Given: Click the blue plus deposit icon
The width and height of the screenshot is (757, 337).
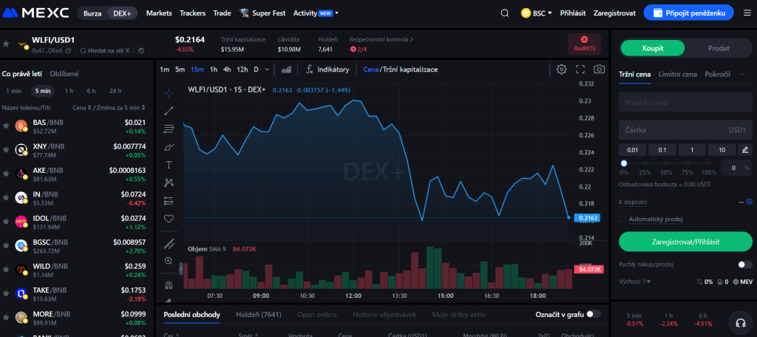Looking at the screenshot, I should 749,202.
